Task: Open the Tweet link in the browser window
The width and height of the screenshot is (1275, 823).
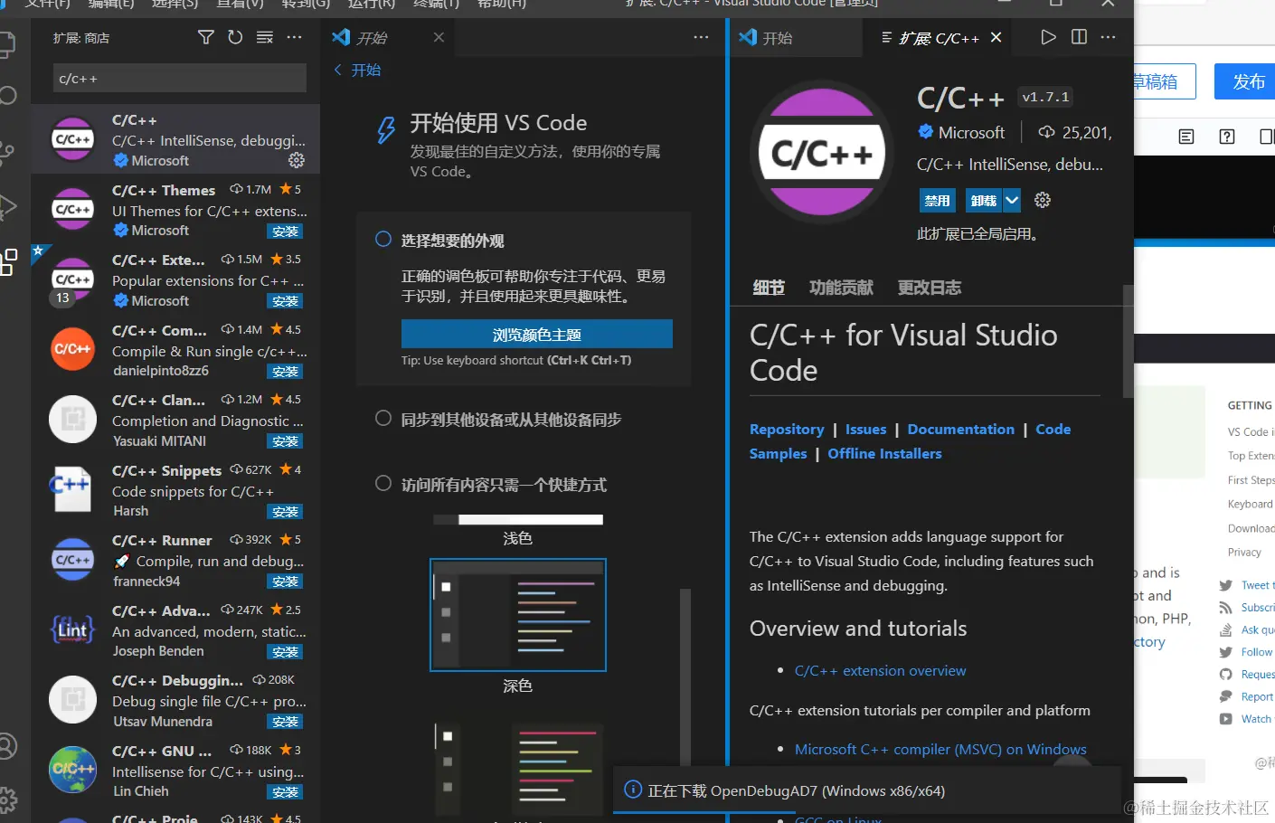Action: click(1257, 585)
